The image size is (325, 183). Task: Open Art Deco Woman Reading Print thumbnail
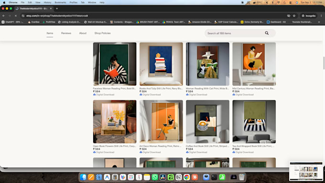coord(161,122)
